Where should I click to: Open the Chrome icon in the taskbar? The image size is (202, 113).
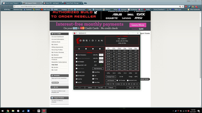[x=8, y=111]
